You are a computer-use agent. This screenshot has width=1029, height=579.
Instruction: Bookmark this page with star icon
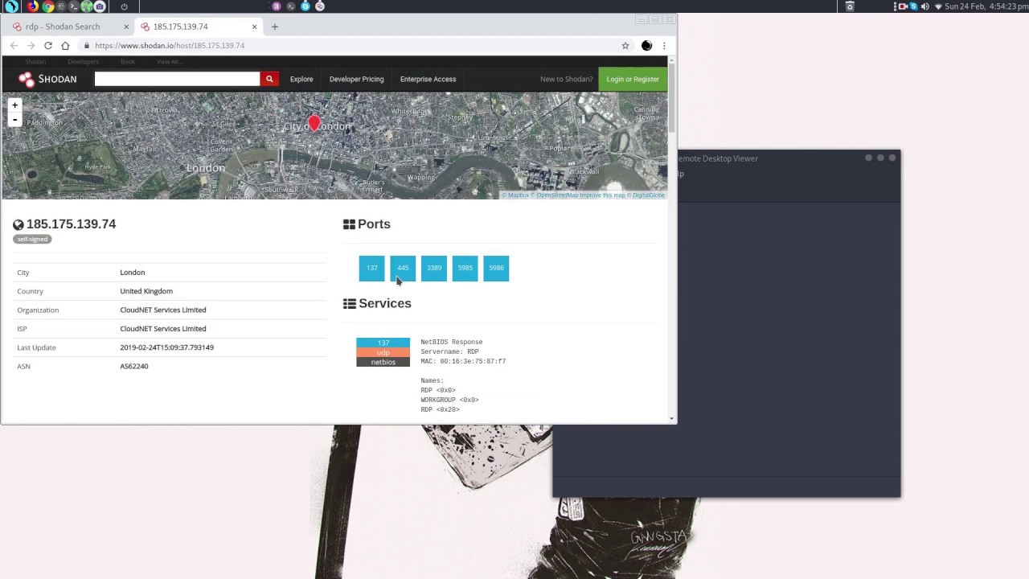tap(625, 46)
